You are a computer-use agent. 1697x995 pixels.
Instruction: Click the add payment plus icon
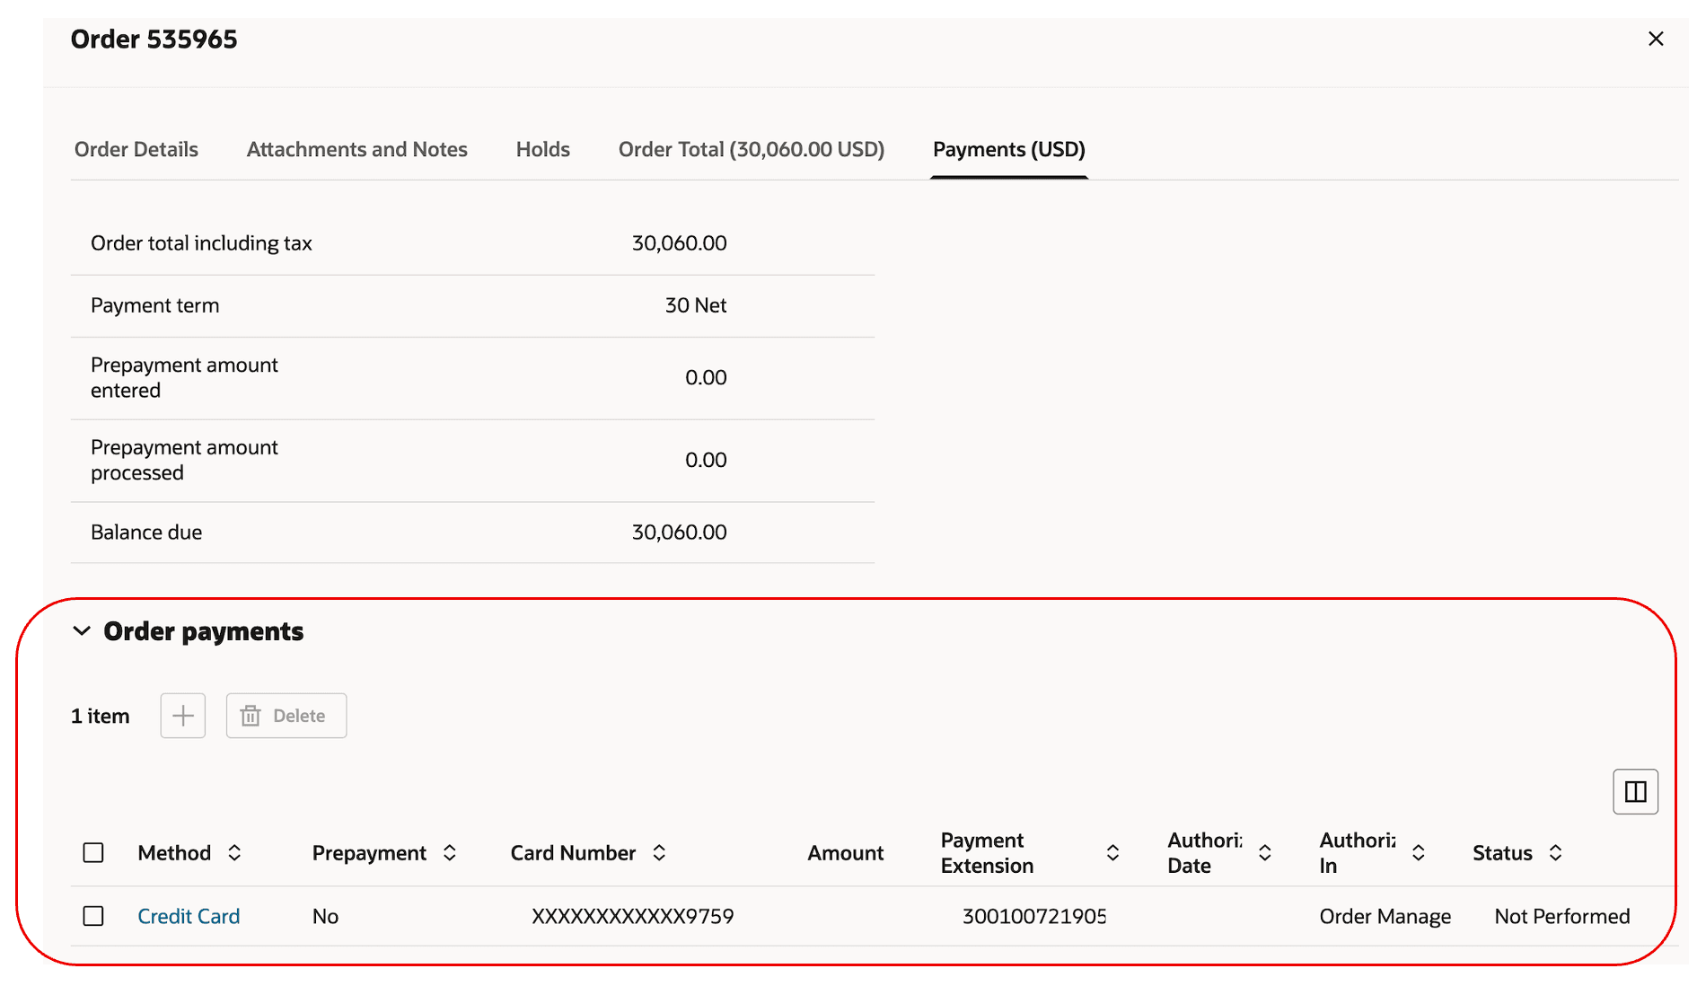(x=182, y=716)
